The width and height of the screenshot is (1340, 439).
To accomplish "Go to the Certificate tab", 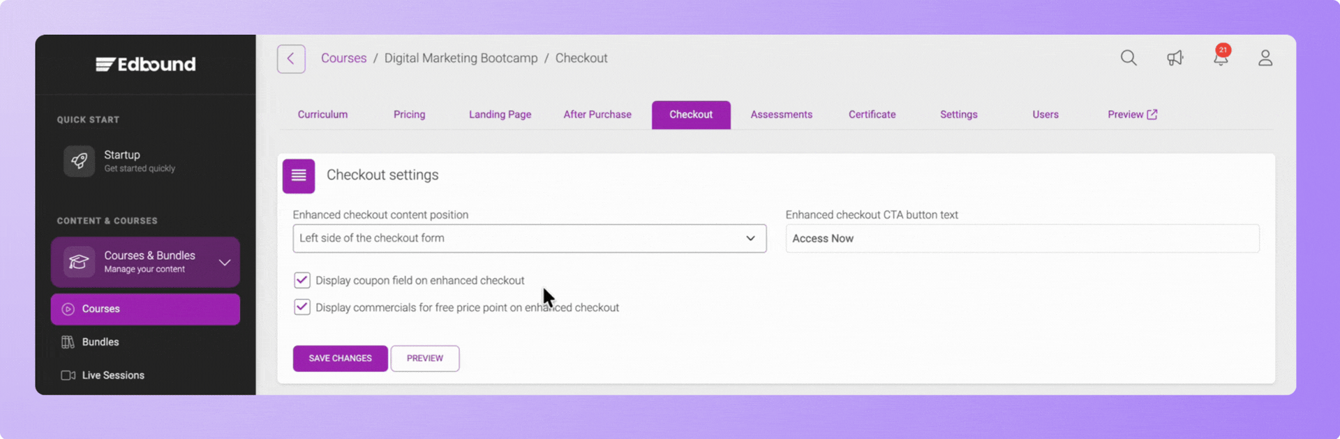I will pos(872,115).
